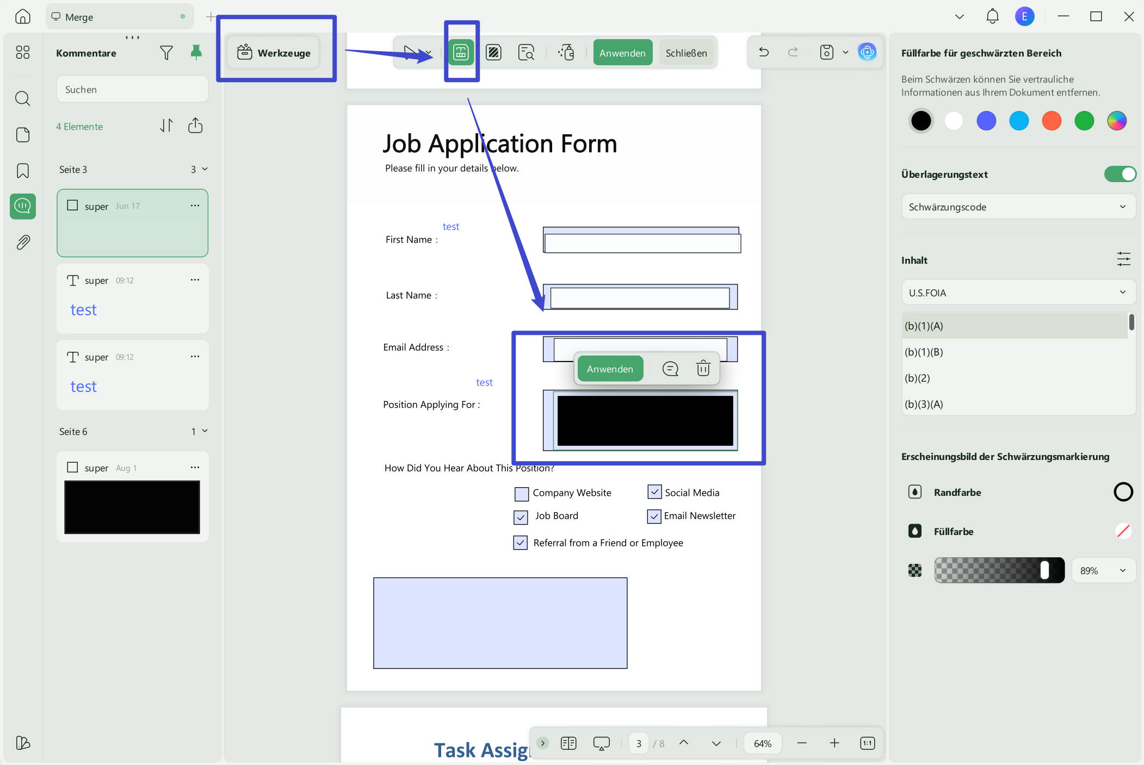Collapse the Seite 3 comment group

(205, 169)
